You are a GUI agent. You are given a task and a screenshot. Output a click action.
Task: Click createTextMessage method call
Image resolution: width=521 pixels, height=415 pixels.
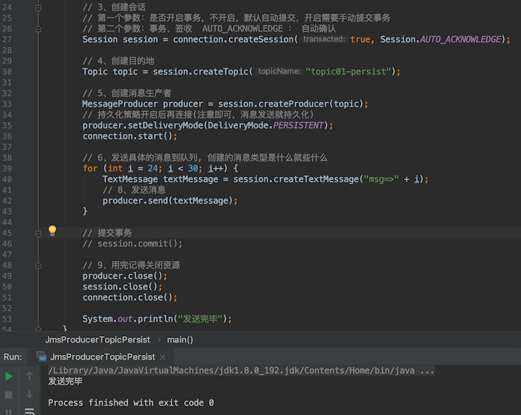(x=316, y=179)
